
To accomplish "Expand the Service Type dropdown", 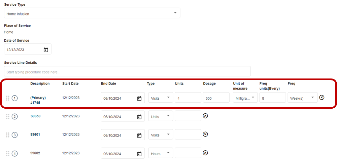I will click(175, 13).
